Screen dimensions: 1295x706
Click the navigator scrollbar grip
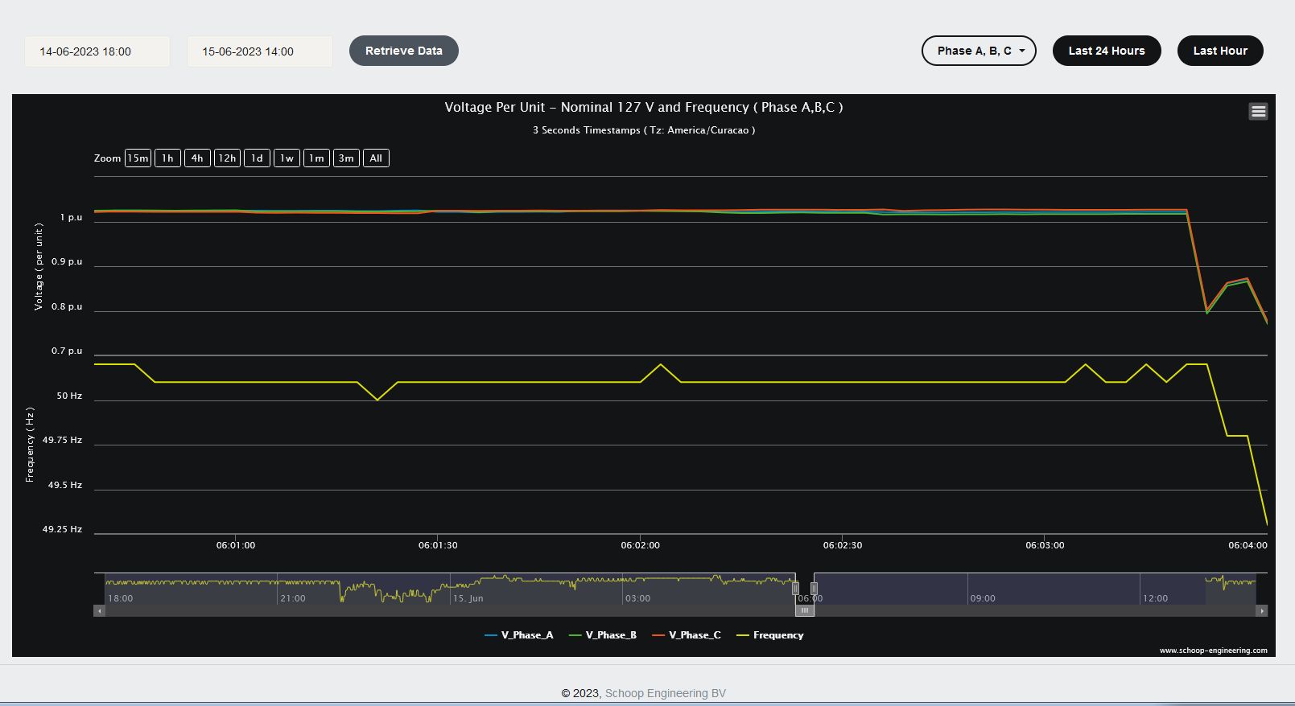point(804,611)
